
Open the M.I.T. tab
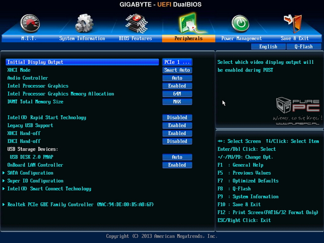(x=29, y=38)
